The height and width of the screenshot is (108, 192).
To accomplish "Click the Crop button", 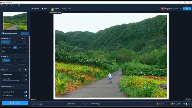I will (24, 38).
